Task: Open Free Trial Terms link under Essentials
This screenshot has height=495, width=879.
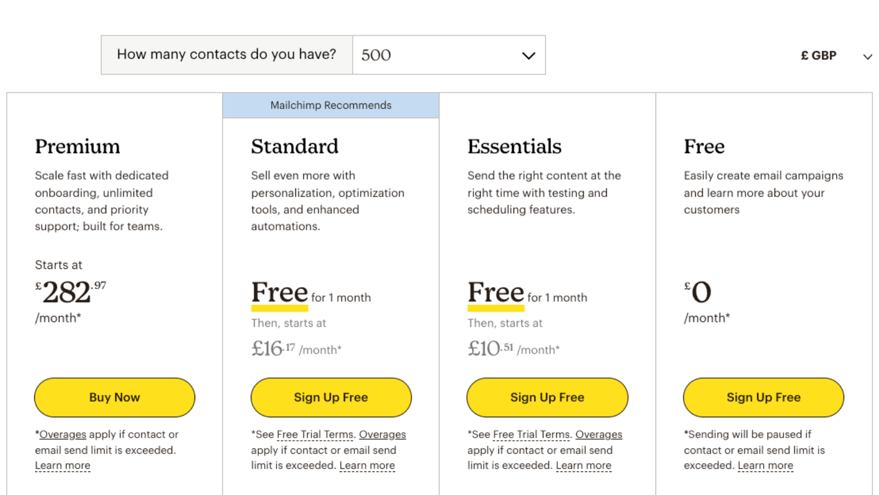Action: [531, 434]
